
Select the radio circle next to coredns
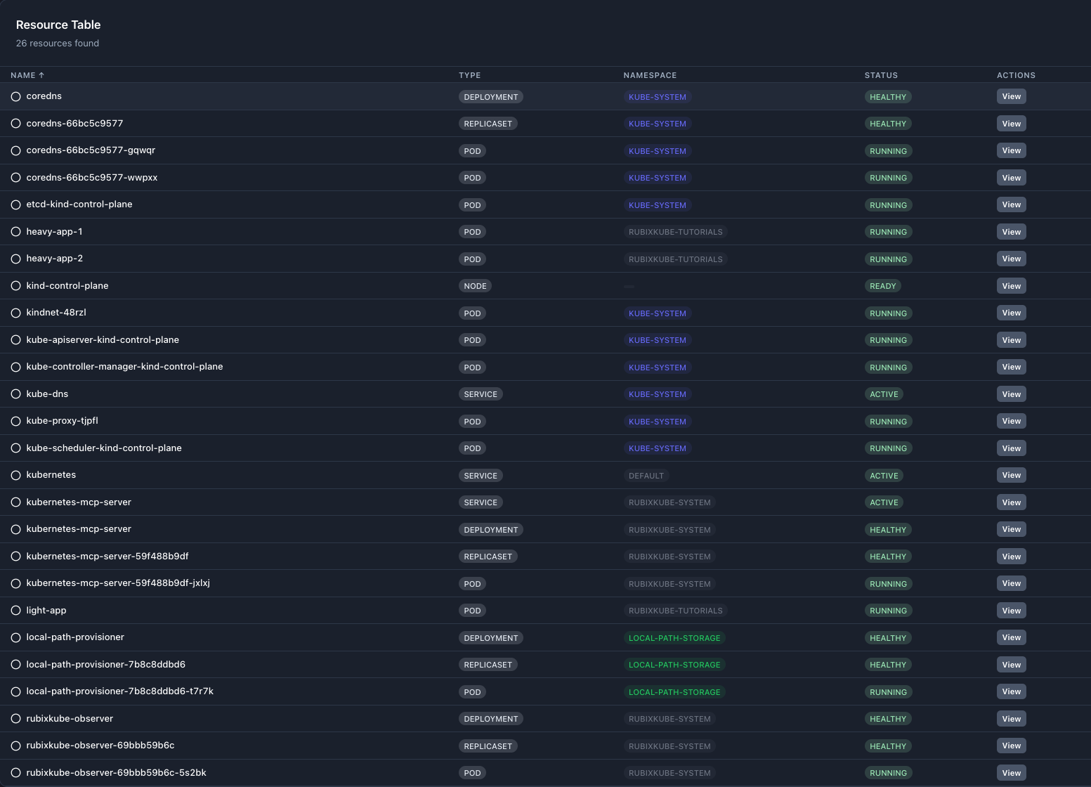coord(15,96)
